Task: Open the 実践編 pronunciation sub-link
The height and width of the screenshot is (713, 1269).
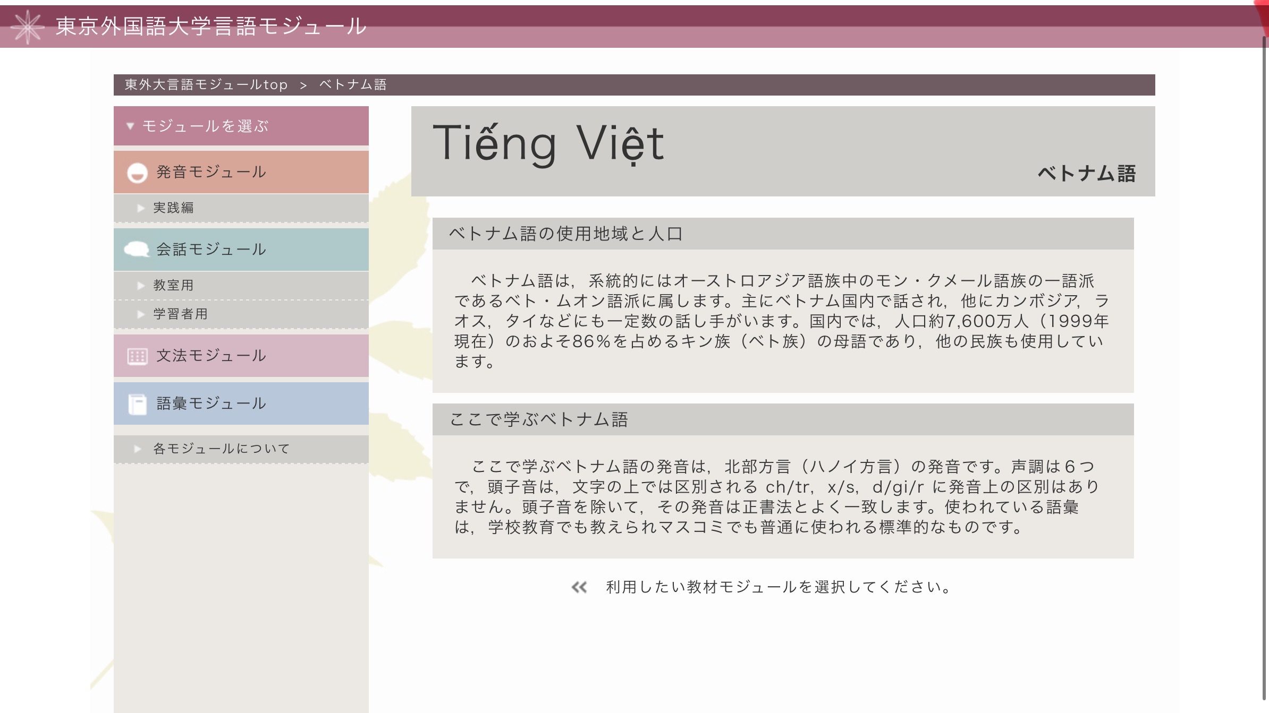Action: pos(173,208)
